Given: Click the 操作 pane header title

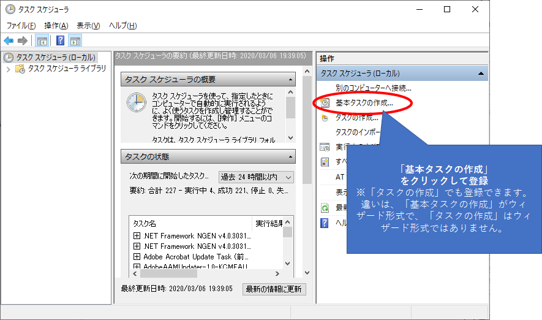Looking at the screenshot, I should coord(327,59).
